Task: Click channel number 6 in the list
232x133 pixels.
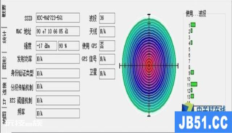Action: tap(189, 55)
